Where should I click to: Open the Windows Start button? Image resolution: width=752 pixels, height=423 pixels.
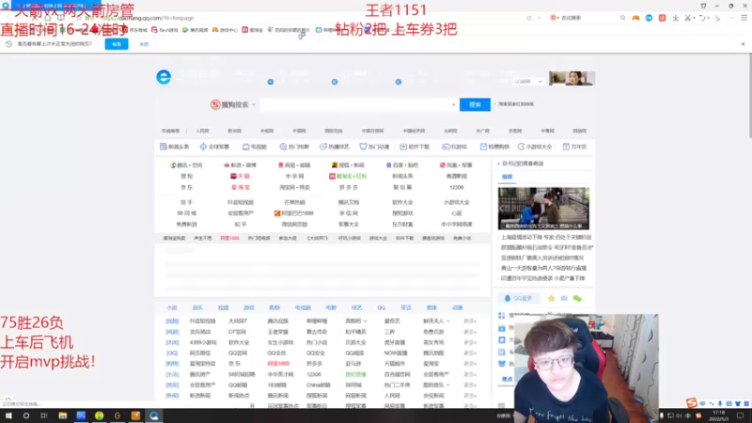pyautogui.click(x=8, y=415)
